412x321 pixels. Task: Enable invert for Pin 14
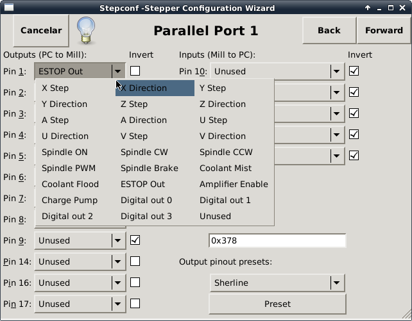[135, 261]
